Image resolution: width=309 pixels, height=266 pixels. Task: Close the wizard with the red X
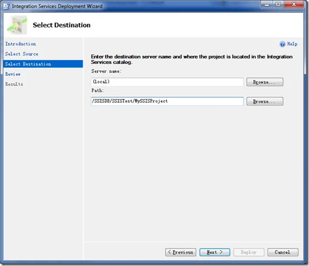[294, 4]
